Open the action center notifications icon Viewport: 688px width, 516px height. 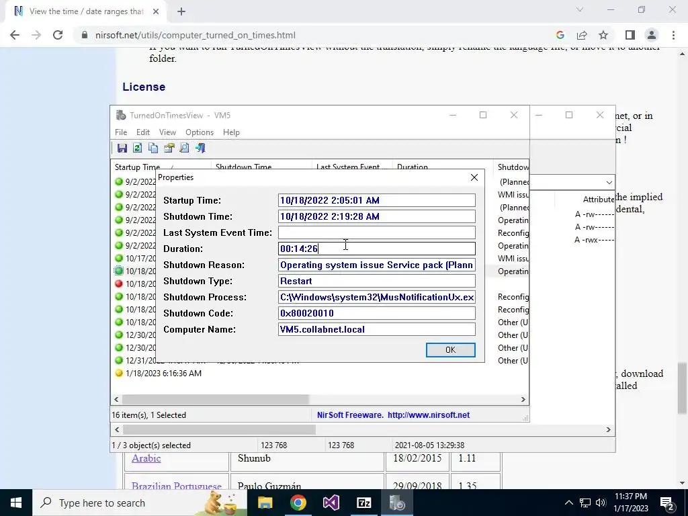point(667,503)
